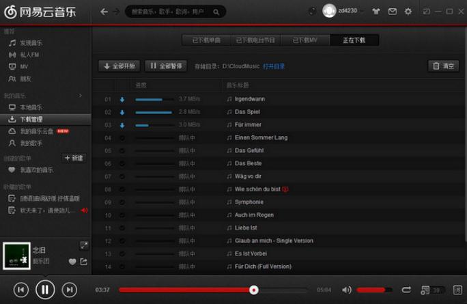Open the zd4230 user avatar
The width and height of the screenshot is (467, 304).
tap(329, 11)
